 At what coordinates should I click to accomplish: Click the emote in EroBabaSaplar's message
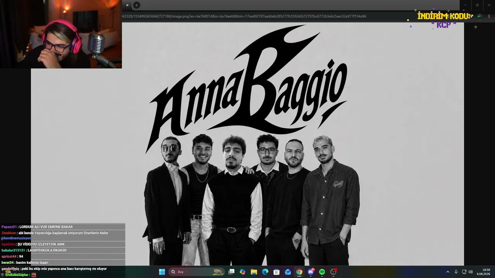tap(34, 275)
